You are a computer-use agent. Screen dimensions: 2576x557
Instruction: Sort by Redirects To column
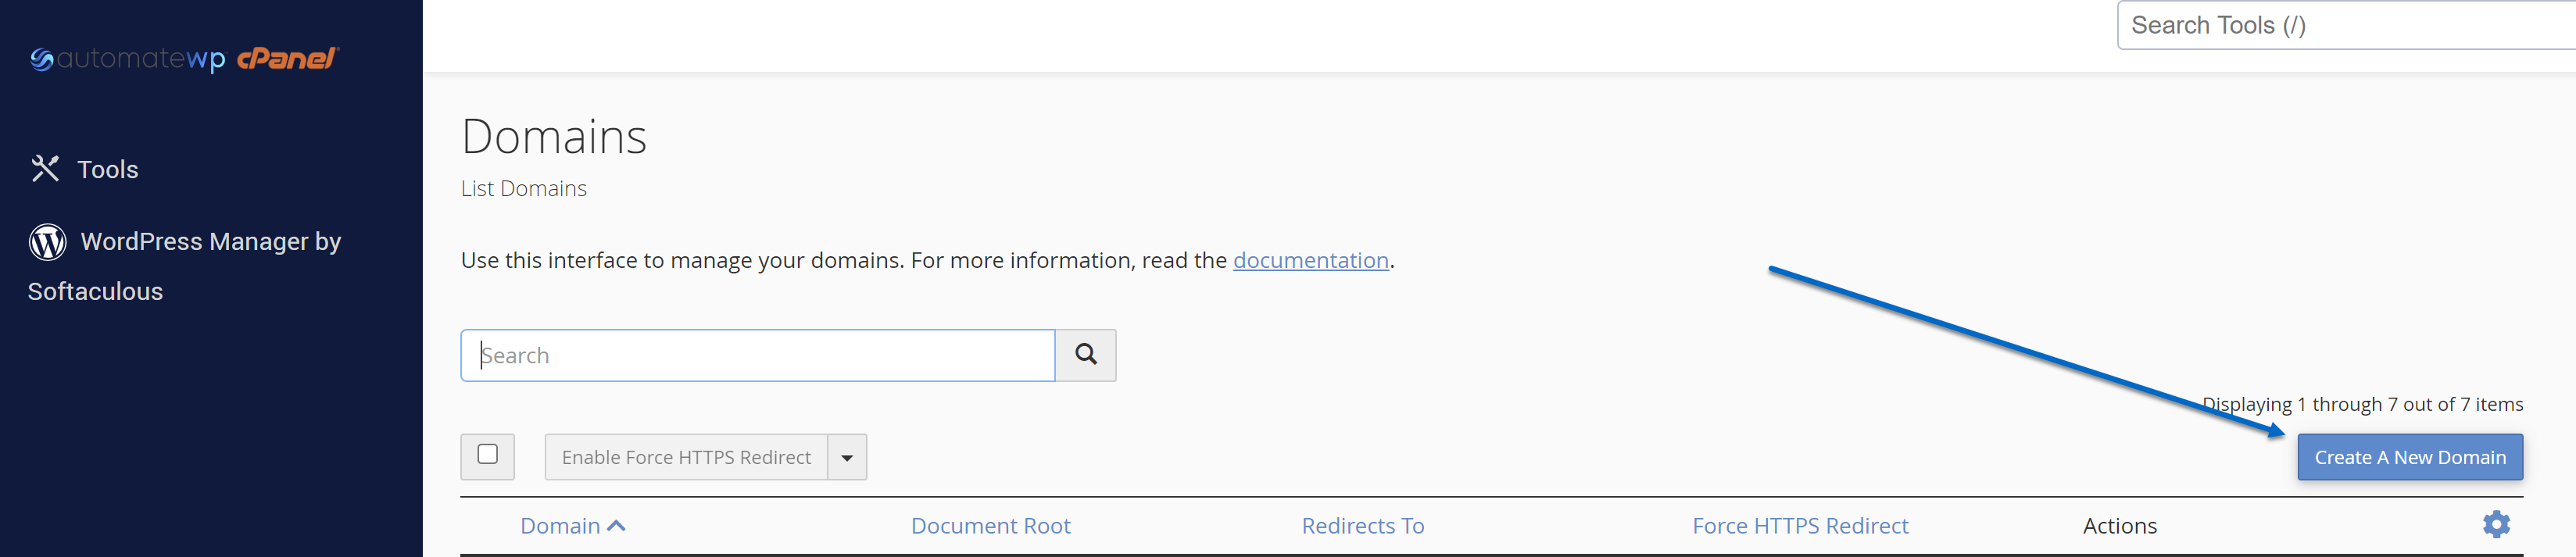(x=1362, y=526)
